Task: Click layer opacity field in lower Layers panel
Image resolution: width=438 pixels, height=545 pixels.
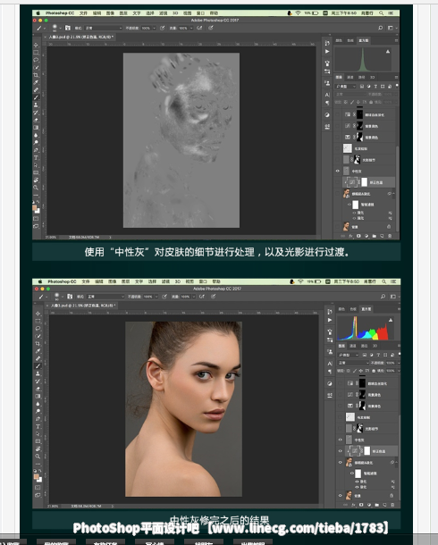Action: [391, 363]
